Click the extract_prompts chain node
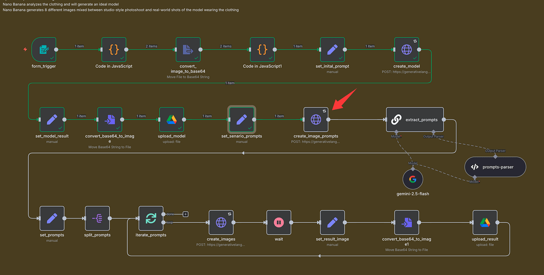544x275 pixels. tap(415, 120)
